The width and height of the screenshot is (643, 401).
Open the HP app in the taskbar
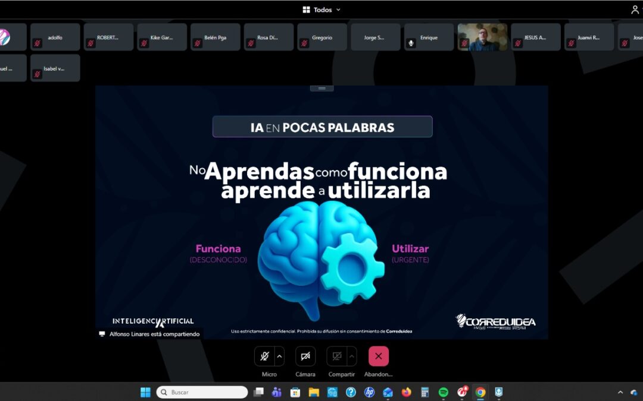pyautogui.click(x=369, y=392)
